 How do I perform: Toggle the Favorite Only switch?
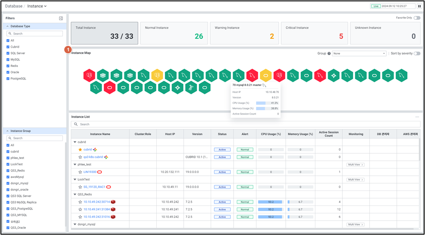point(417,18)
